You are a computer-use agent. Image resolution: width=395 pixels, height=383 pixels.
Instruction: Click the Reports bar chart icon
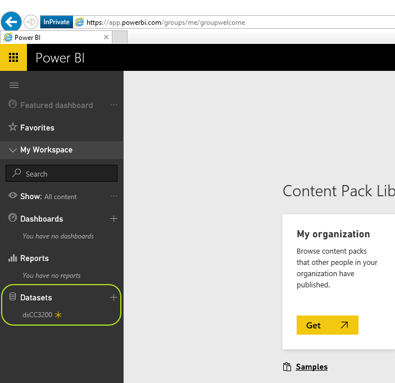click(x=12, y=258)
